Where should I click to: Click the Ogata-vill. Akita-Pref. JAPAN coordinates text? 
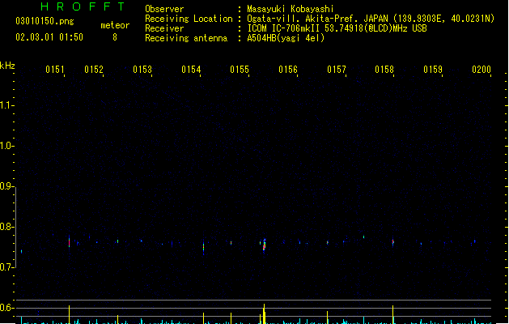[371, 19]
